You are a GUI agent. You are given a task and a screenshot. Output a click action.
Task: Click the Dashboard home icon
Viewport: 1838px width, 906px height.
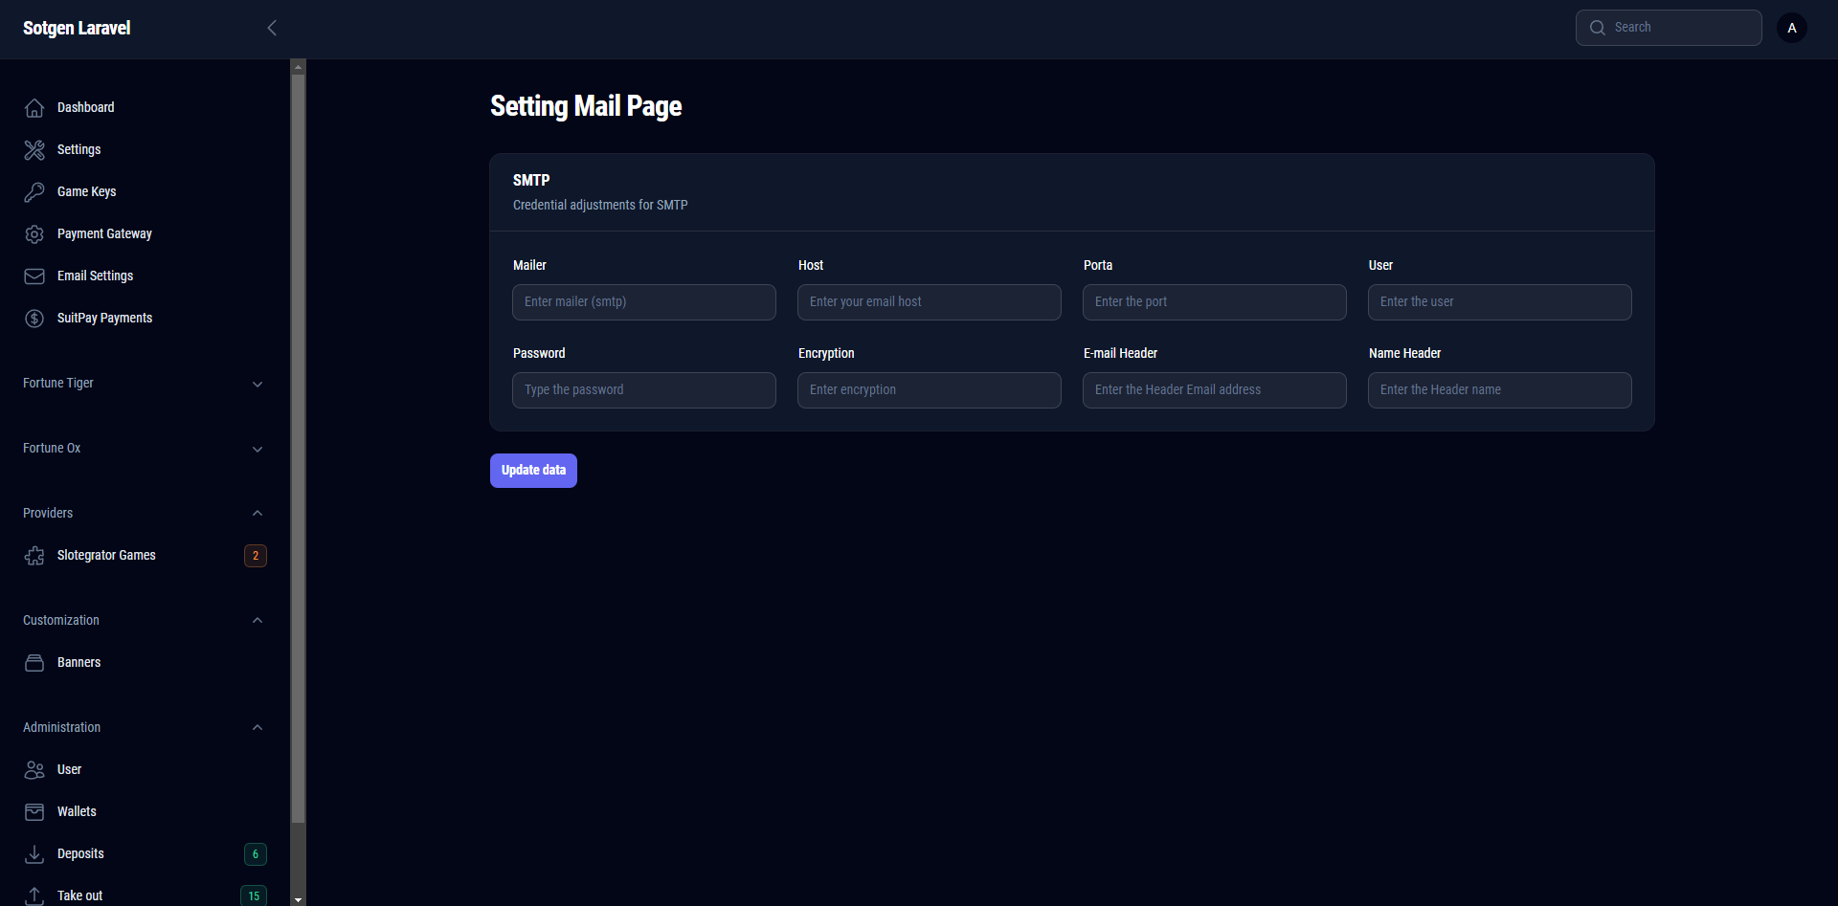34,108
